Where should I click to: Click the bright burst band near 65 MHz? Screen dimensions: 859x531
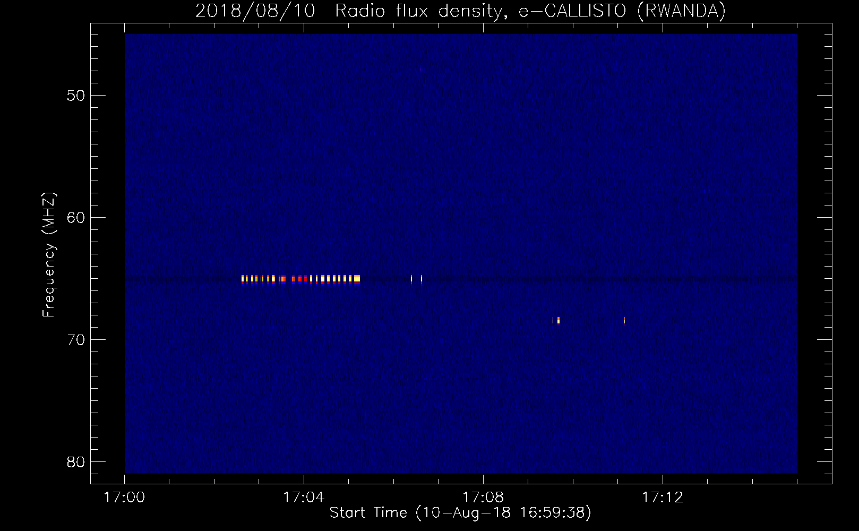pos(300,279)
